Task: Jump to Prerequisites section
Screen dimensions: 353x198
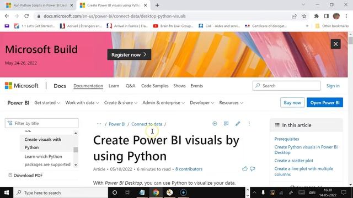Action: (x=287, y=139)
